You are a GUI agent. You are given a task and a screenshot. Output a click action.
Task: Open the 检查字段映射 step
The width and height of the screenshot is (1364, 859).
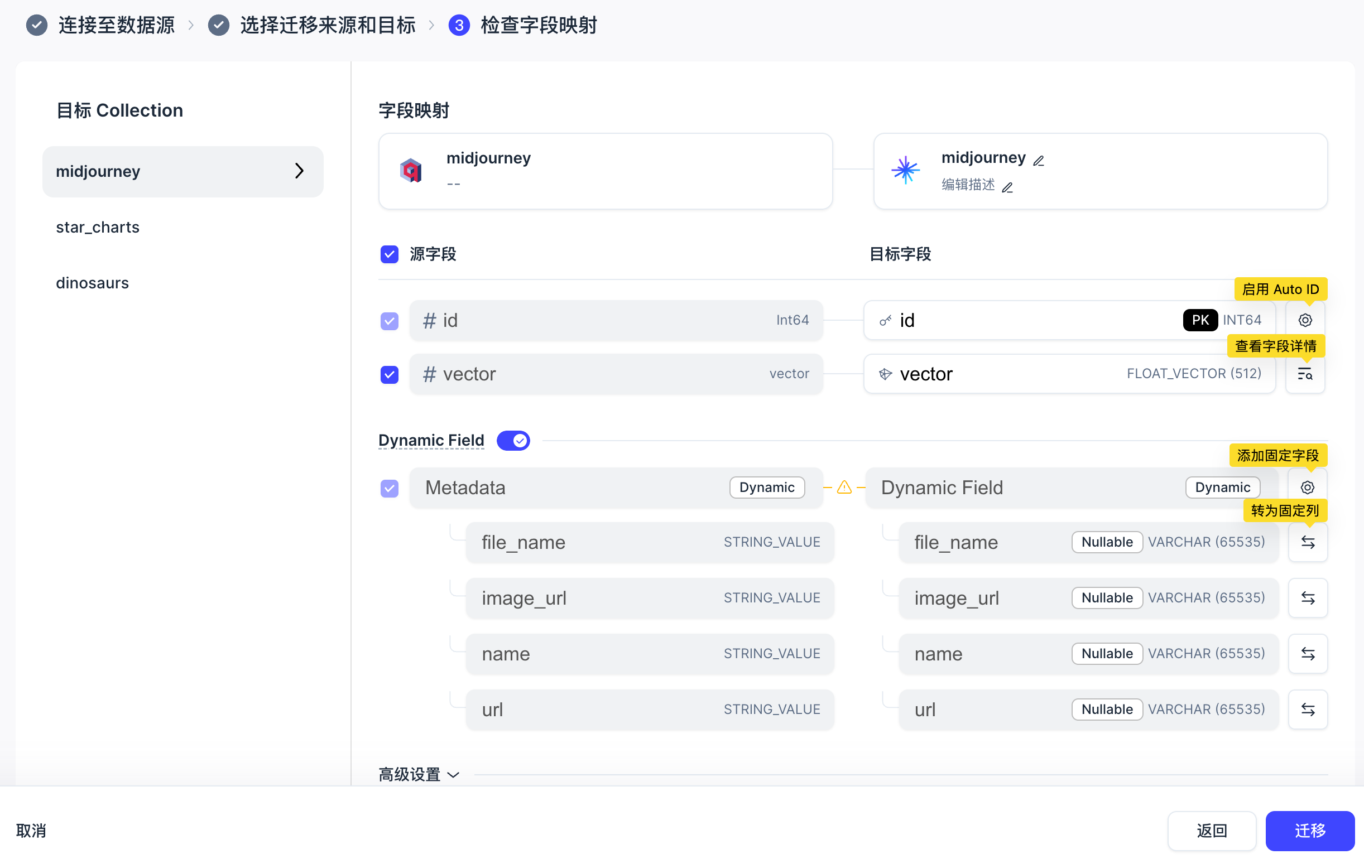click(539, 25)
